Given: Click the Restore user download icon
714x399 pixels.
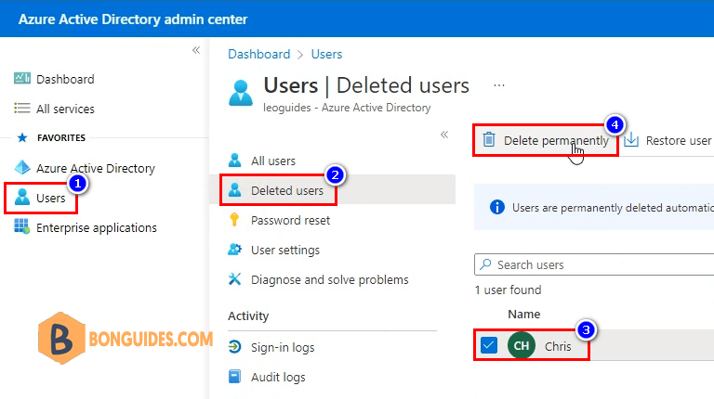Looking at the screenshot, I should [631, 139].
